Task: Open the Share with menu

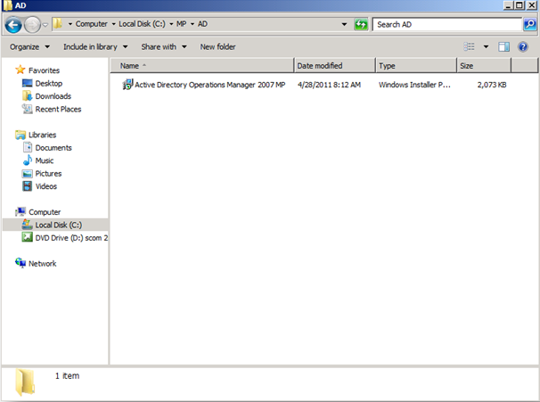Action: coord(164,47)
